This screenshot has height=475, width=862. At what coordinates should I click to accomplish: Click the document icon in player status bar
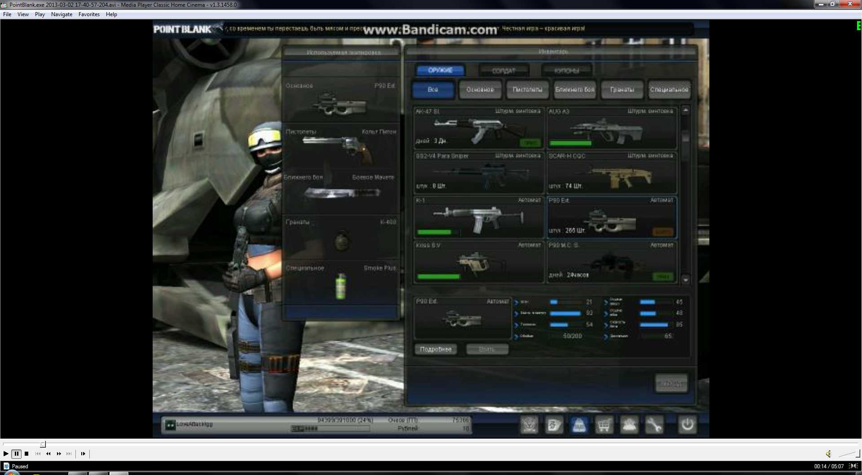(6, 466)
